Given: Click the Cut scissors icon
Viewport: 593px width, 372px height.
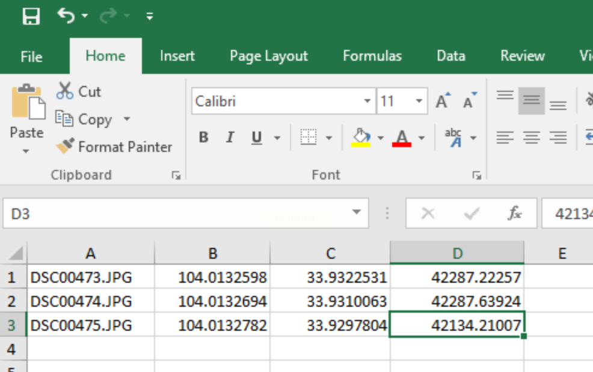Looking at the screenshot, I should click(65, 91).
